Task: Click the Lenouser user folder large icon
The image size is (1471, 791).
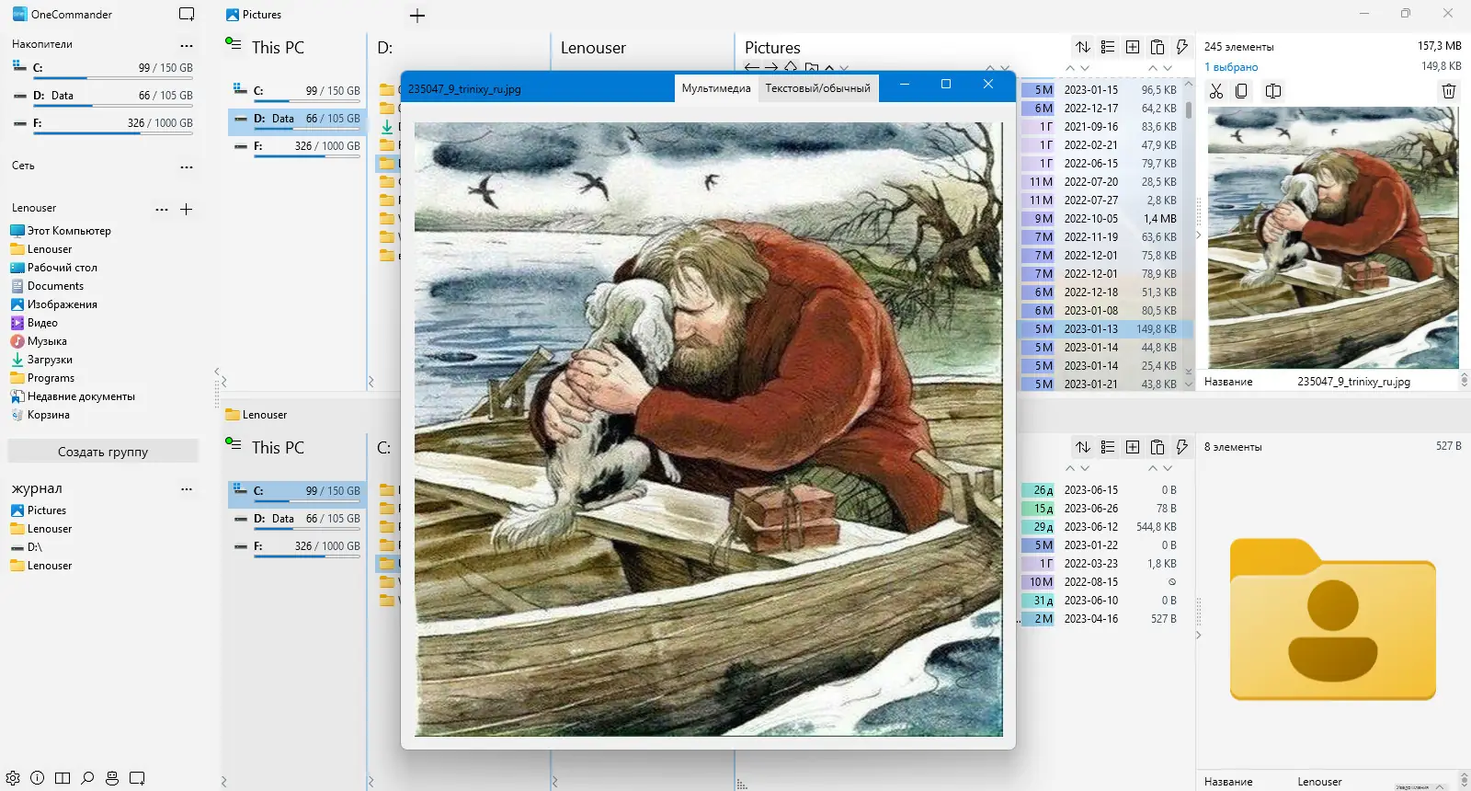Action: (x=1332, y=618)
